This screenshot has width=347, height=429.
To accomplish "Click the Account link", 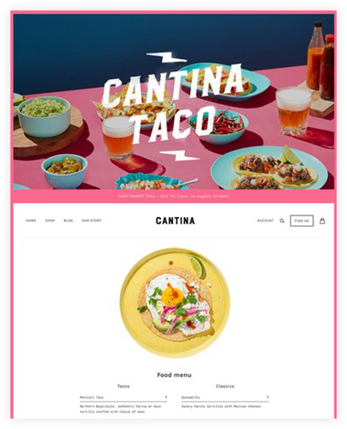I will [266, 221].
